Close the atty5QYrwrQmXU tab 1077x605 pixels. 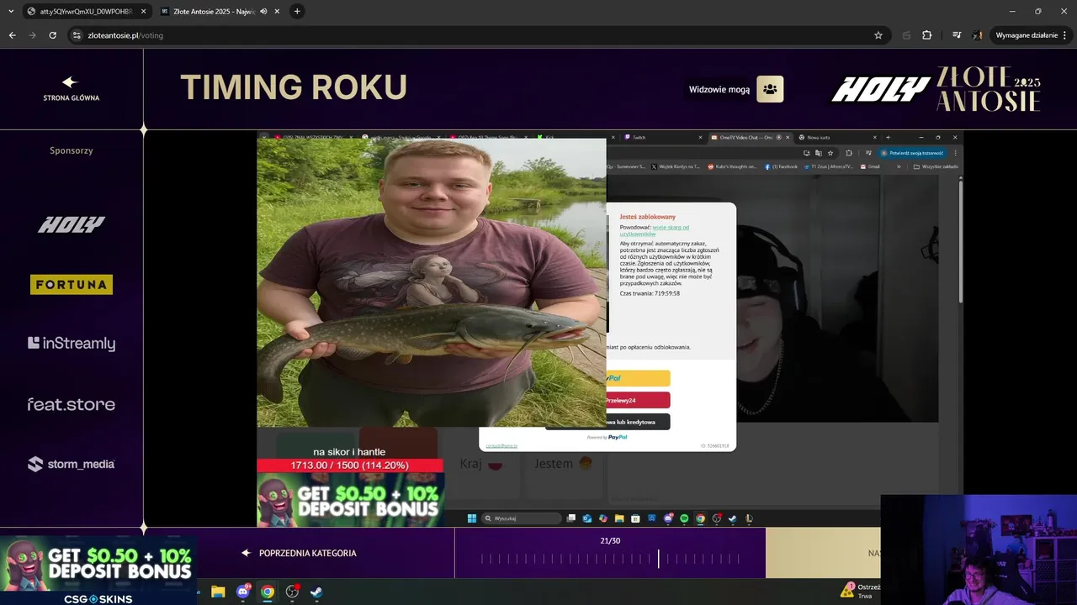pos(142,11)
